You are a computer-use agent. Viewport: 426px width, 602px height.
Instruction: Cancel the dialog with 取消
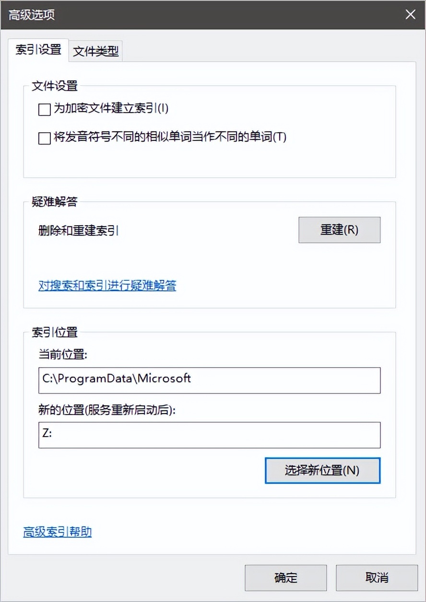tap(377, 578)
